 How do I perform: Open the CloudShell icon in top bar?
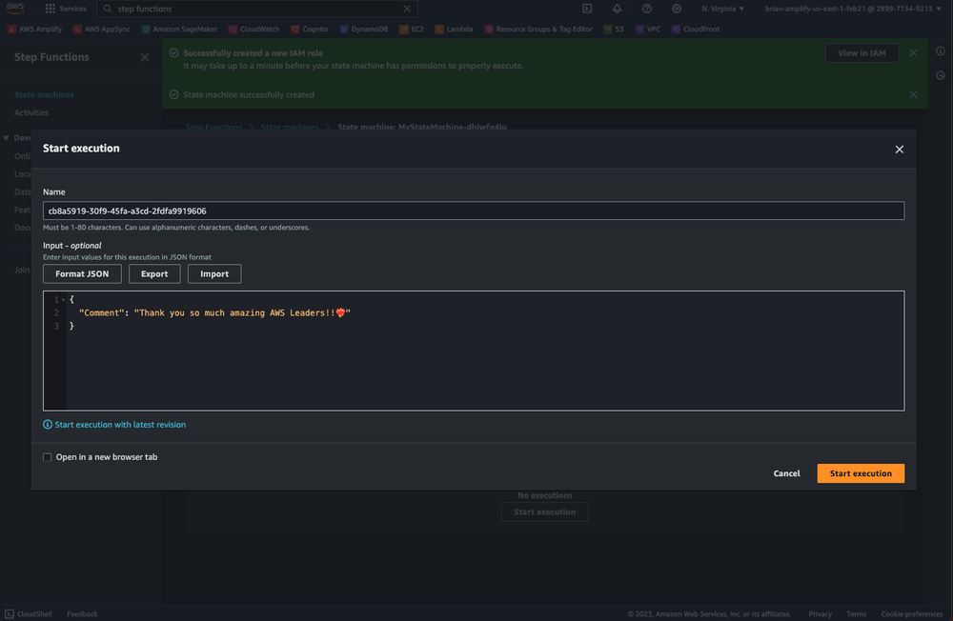click(x=587, y=9)
